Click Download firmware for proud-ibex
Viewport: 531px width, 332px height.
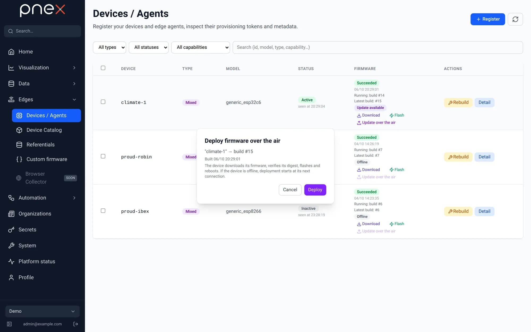click(x=368, y=224)
